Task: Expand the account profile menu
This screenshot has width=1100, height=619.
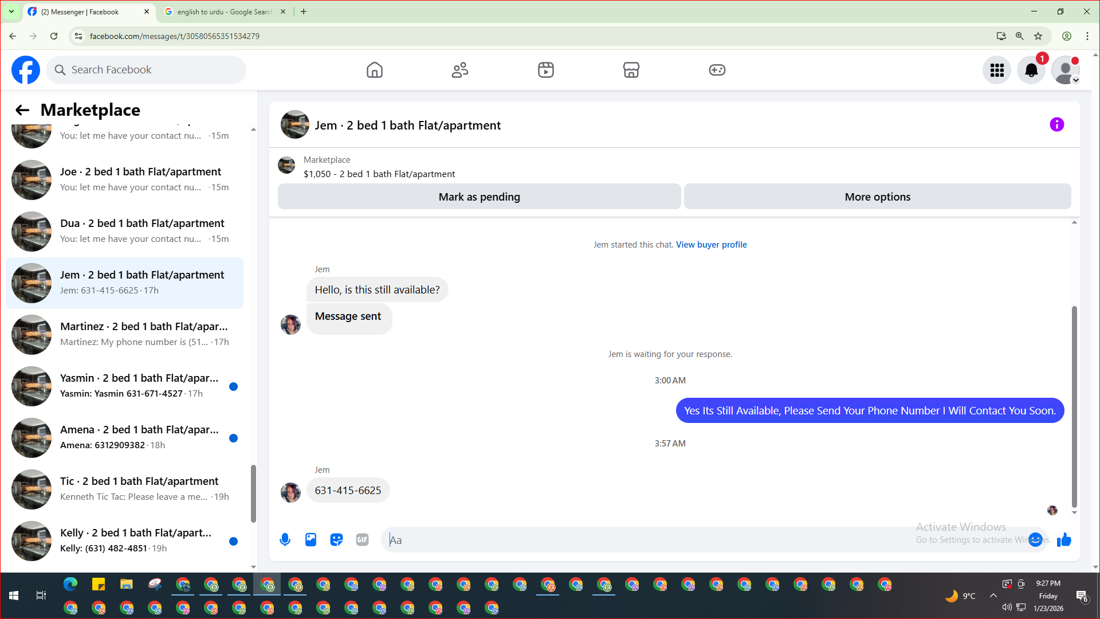Action: (1065, 70)
